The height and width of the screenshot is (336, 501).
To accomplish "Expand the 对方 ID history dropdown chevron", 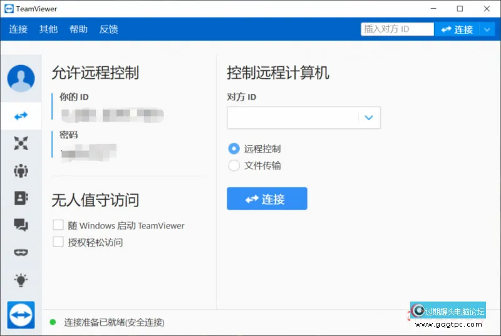I will tap(369, 118).
